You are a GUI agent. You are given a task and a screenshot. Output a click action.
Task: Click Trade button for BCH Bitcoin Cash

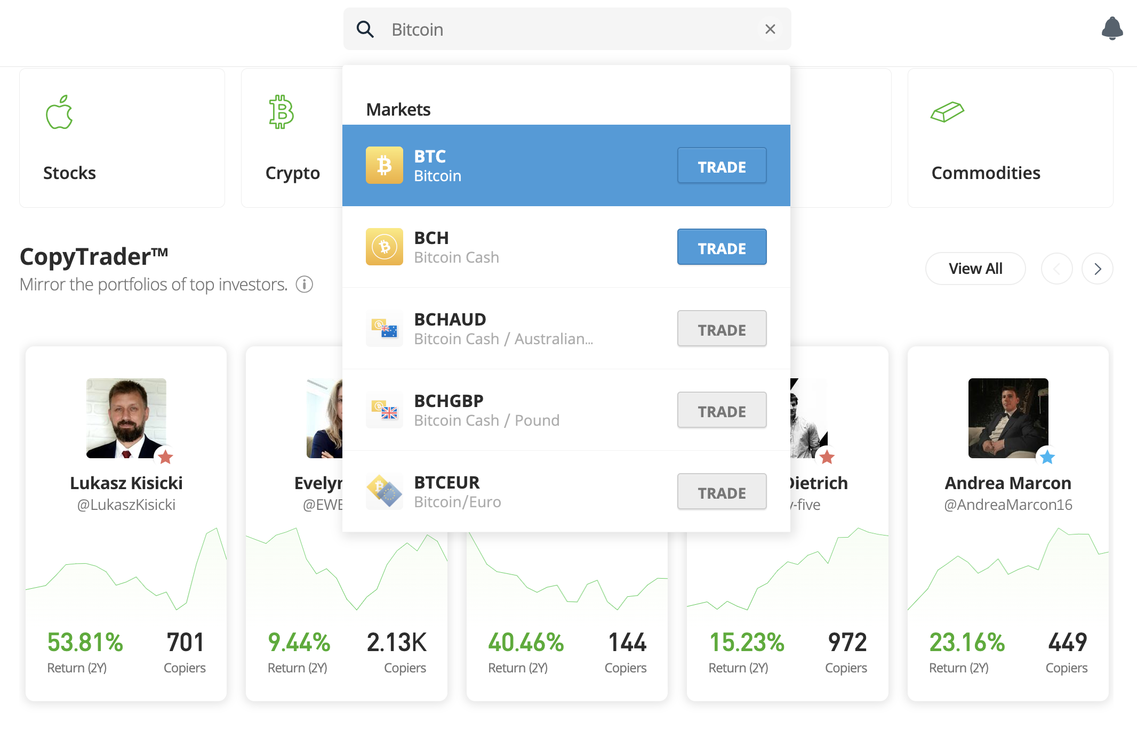click(x=720, y=247)
